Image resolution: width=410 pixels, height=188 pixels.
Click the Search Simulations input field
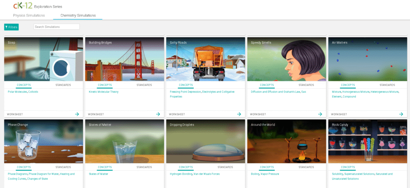pyautogui.click(x=56, y=27)
